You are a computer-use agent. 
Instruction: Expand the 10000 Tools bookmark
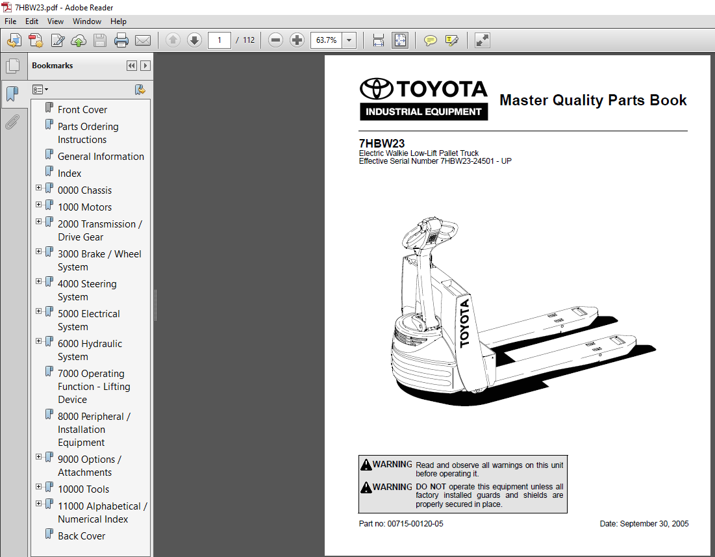(x=39, y=486)
